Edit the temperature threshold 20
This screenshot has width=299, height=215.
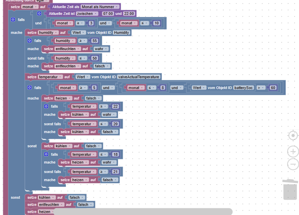115,124
